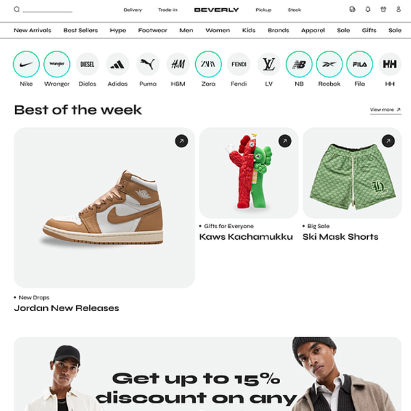
Task: Select the Louis Vuitton LV logo
Action: [269, 64]
